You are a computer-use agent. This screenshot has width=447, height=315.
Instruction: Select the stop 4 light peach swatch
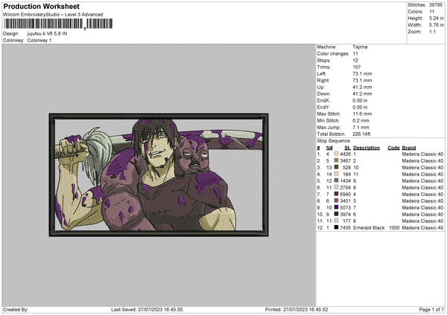point(337,174)
